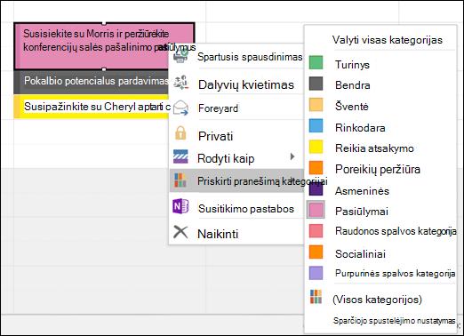Screen dimensions: 464x336
Task: Expand the Rodyti kaip submenu arrow
Action: pyautogui.click(x=292, y=156)
